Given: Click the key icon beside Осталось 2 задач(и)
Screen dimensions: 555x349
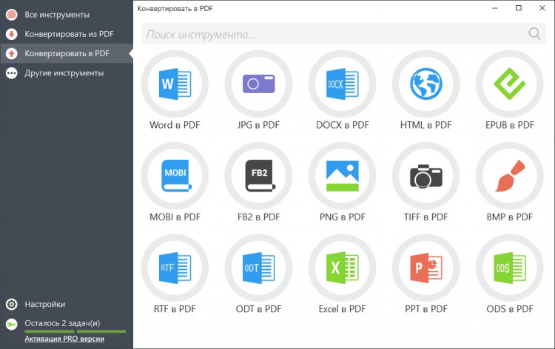Looking at the screenshot, I should click(12, 325).
